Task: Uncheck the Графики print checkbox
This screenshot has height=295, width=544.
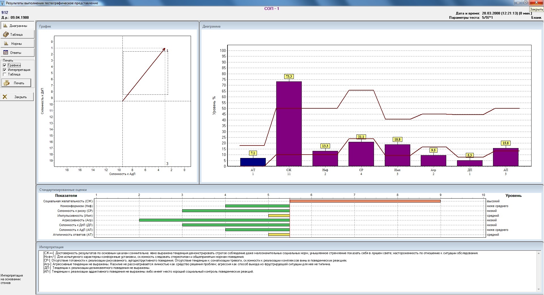Action: pos(5,65)
